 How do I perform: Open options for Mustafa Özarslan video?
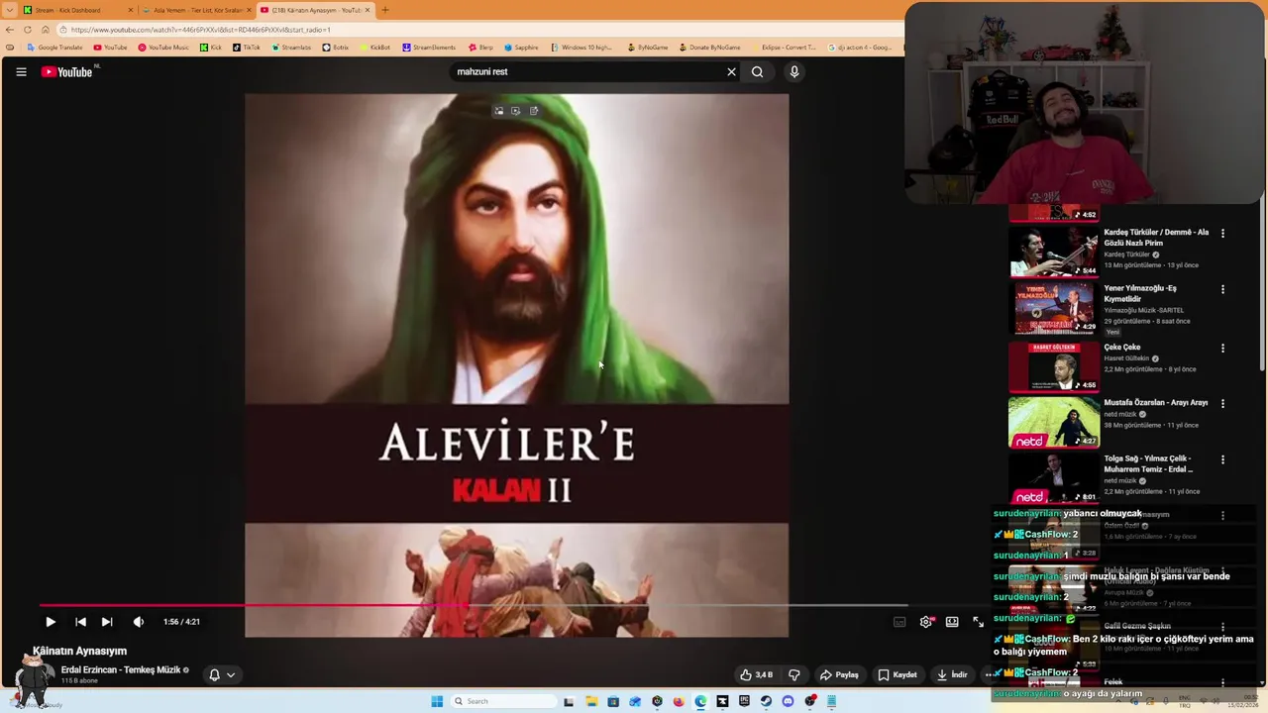pyautogui.click(x=1222, y=404)
